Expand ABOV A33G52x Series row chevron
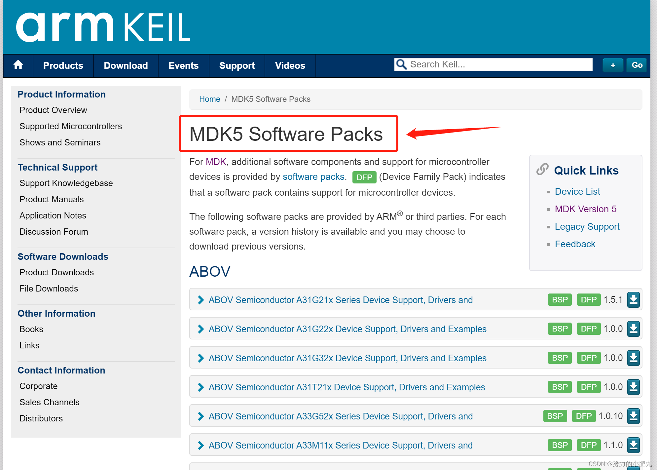657x470 pixels. pos(201,416)
